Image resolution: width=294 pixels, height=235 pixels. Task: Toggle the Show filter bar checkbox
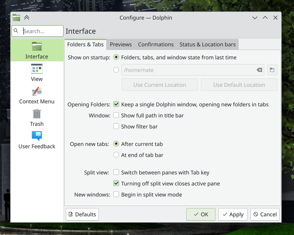coord(116,126)
